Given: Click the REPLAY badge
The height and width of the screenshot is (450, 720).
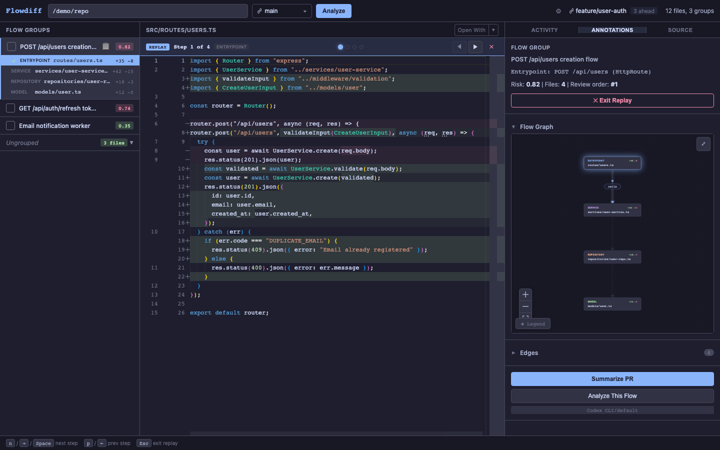Looking at the screenshot, I should [157, 47].
